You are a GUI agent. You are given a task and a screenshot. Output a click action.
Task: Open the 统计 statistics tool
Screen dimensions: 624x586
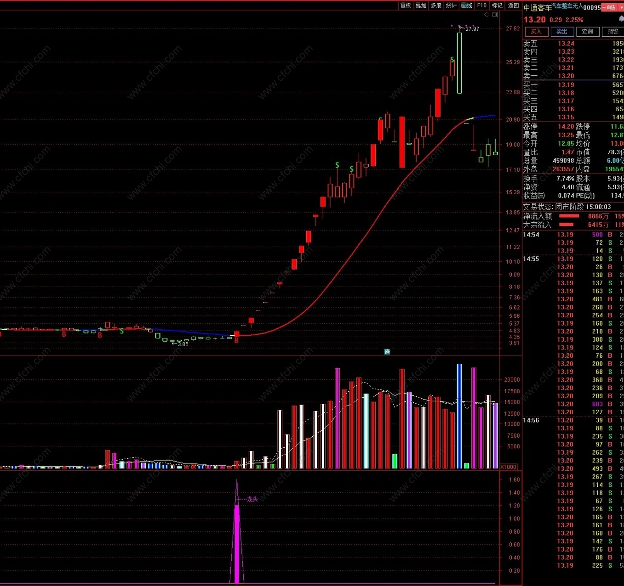[x=451, y=6]
